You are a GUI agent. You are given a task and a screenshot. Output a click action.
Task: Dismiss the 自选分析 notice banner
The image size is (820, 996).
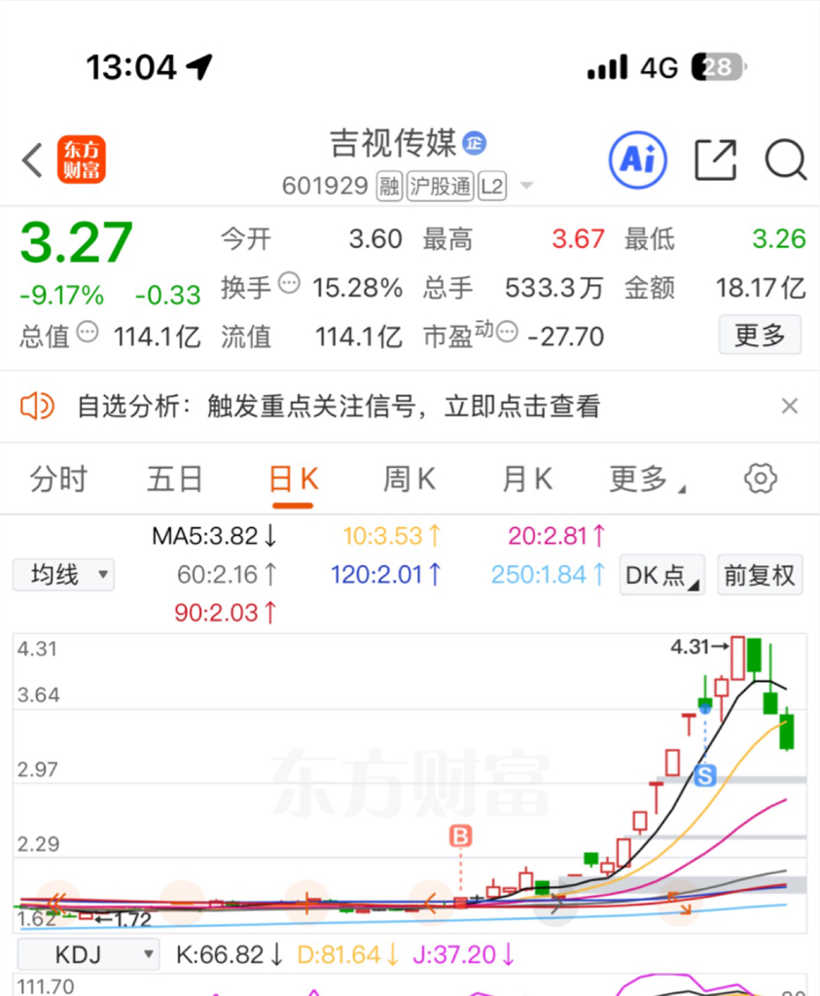(x=790, y=406)
